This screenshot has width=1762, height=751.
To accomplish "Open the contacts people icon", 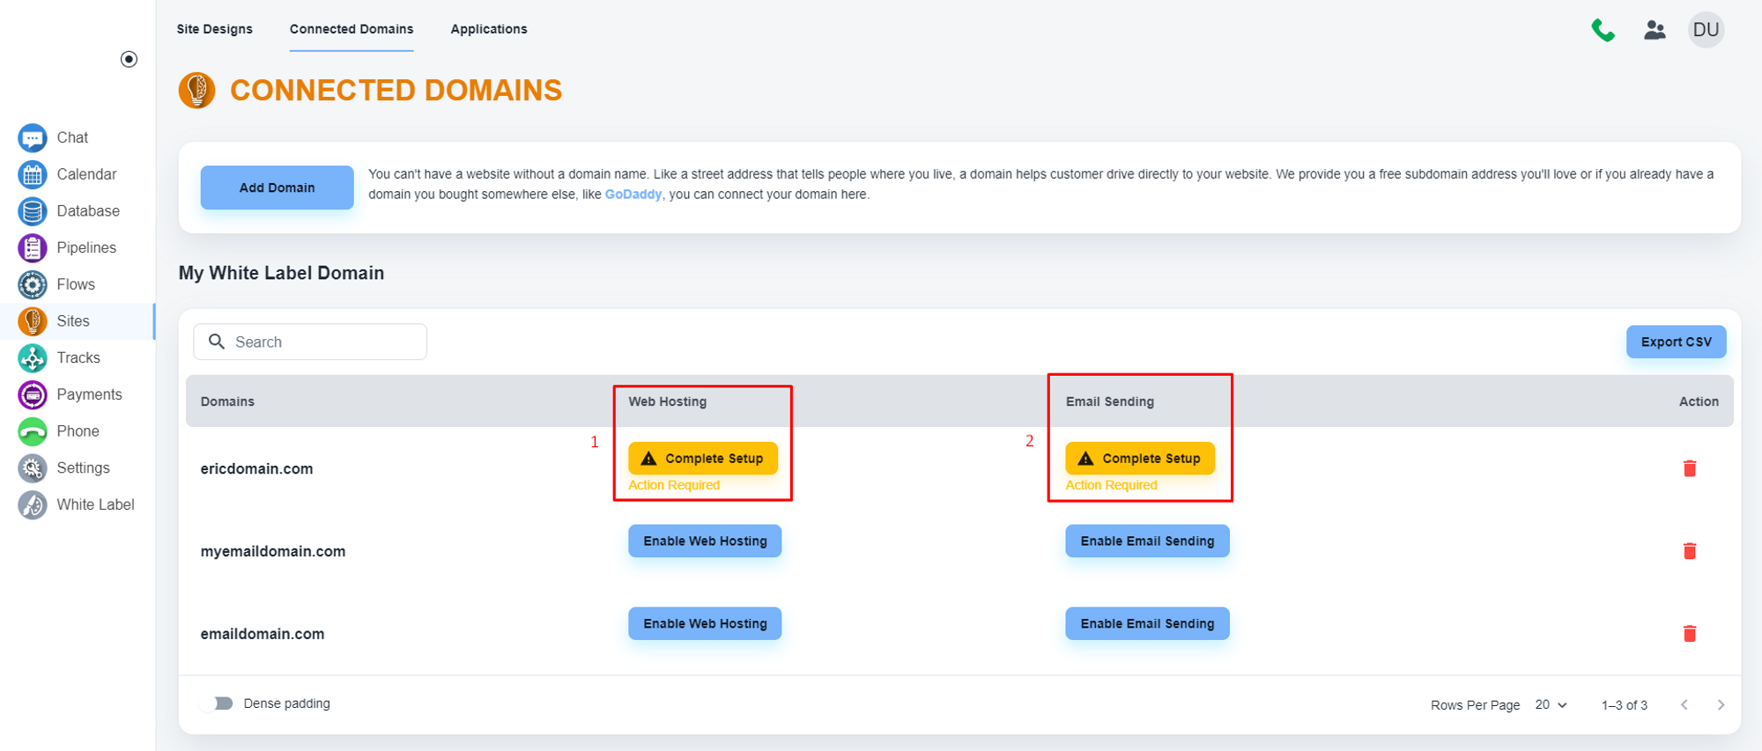I will click(1655, 30).
